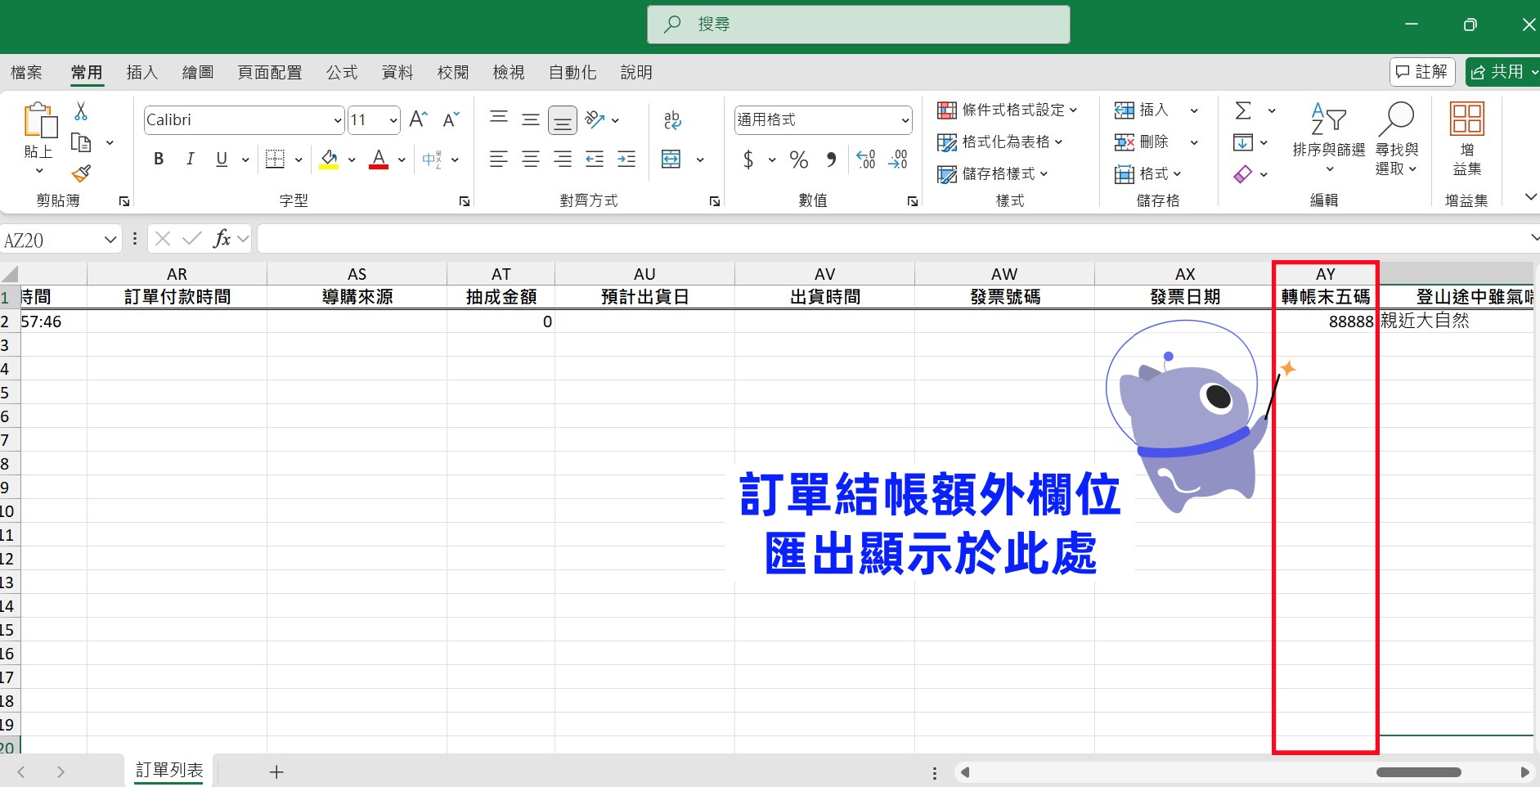This screenshot has height=787, width=1540.
Task: Open the 檔案 menu
Action: (26, 72)
